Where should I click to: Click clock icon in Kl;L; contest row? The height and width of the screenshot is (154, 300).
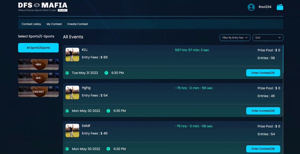click(106, 73)
